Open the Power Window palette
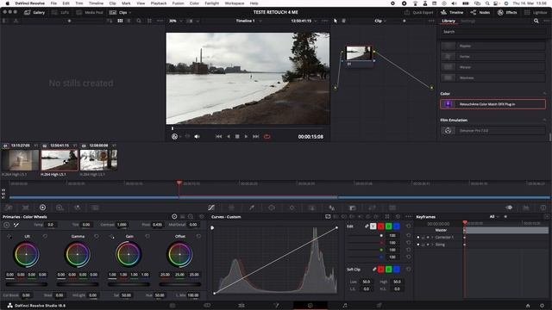Screen dimensions: 552x310 (x=272, y=208)
